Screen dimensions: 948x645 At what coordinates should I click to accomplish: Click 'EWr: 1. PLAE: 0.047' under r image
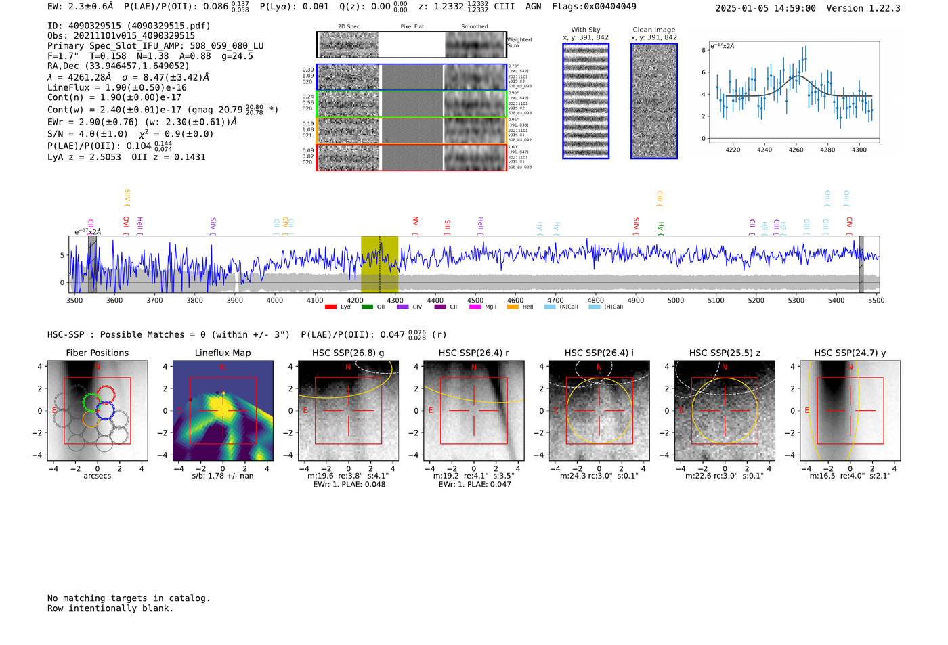coord(475,484)
